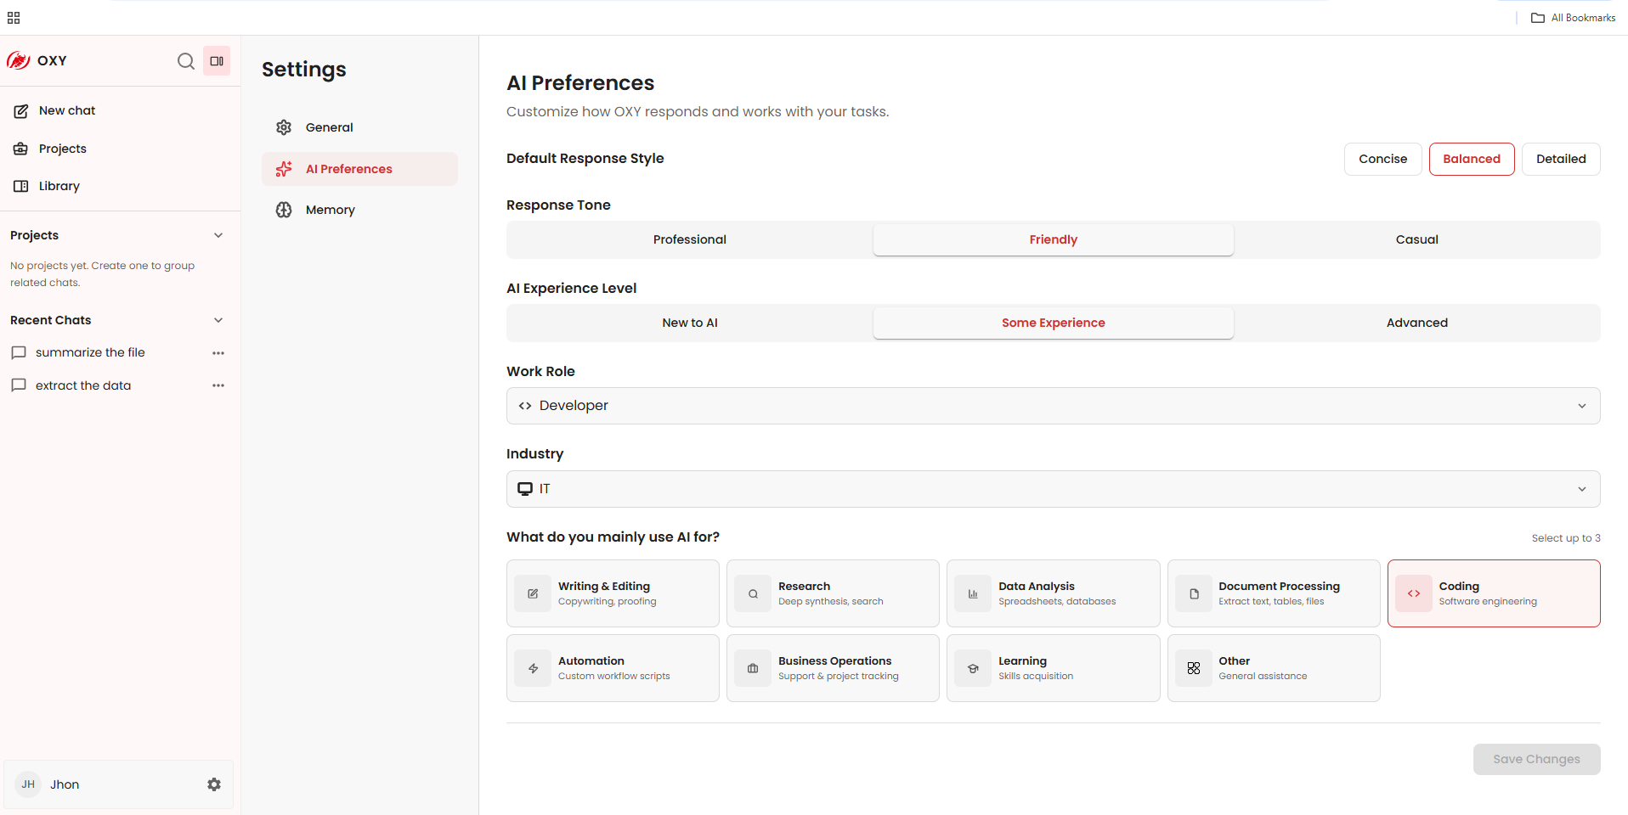This screenshot has width=1628, height=815.
Task: Click the AI Preferences sparkle icon
Action: pyautogui.click(x=284, y=169)
